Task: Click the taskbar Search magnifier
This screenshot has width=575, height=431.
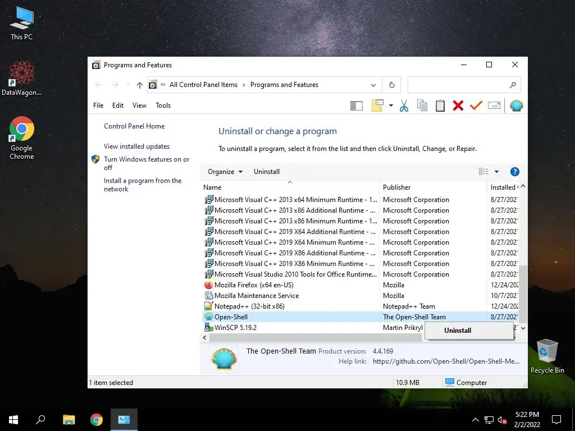Action: 40,420
